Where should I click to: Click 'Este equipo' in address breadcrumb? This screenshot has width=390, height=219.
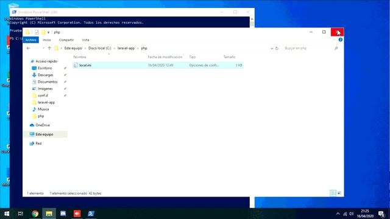pyautogui.click(x=73, y=48)
